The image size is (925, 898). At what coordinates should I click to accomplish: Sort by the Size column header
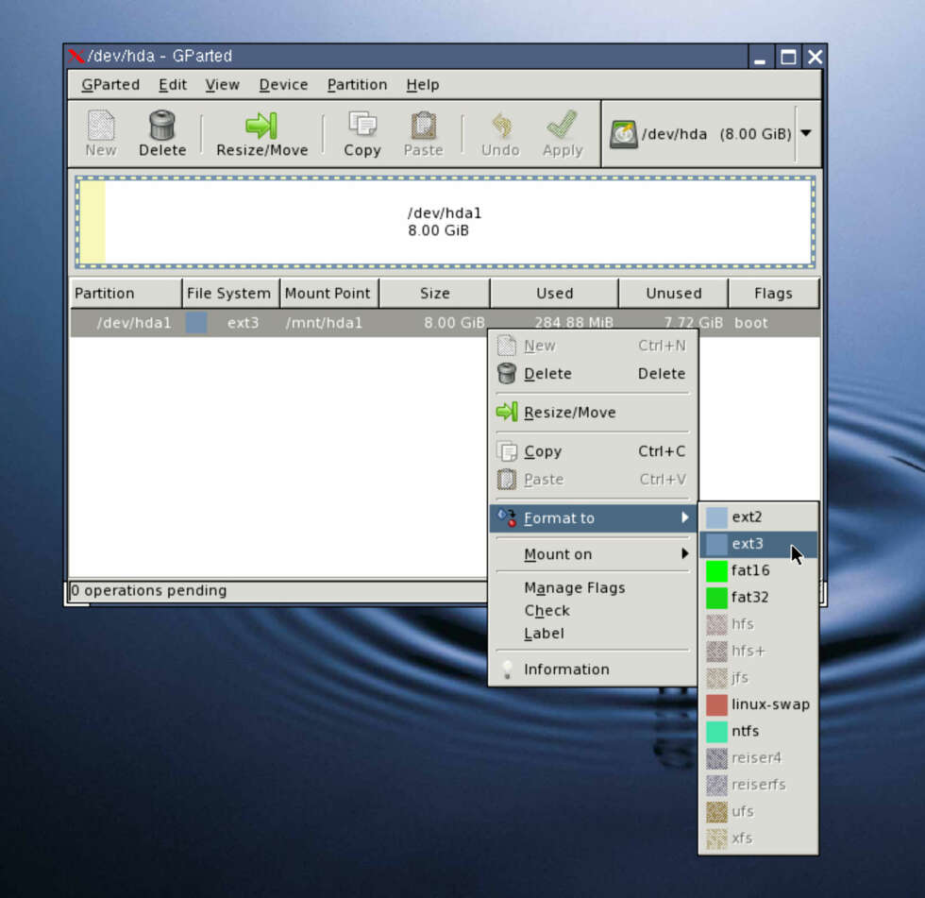pos(434,294)
